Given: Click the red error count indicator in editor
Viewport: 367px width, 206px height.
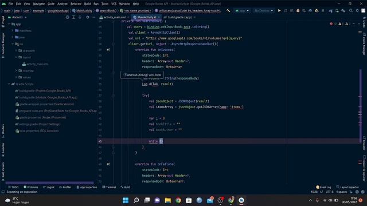Looking at the screenshot, I should (x=333, y=24).
